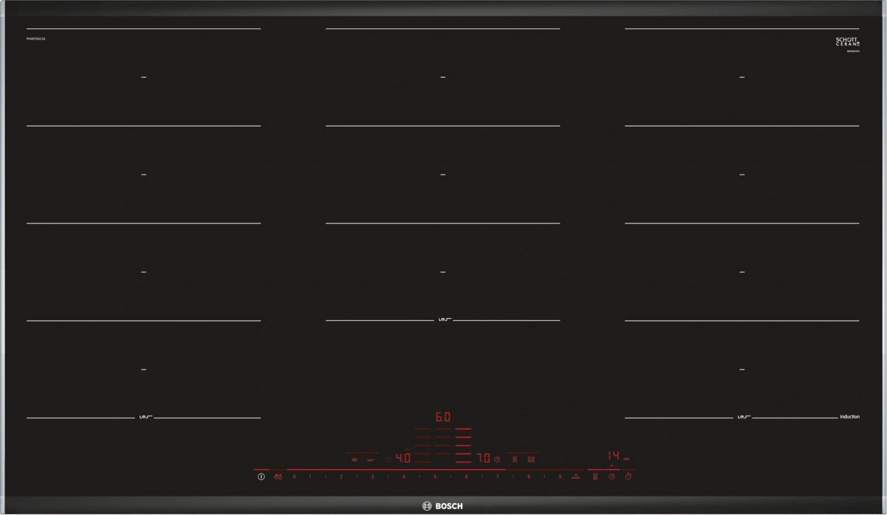Select the right zone 7.0 display

(x=483, y=458)
